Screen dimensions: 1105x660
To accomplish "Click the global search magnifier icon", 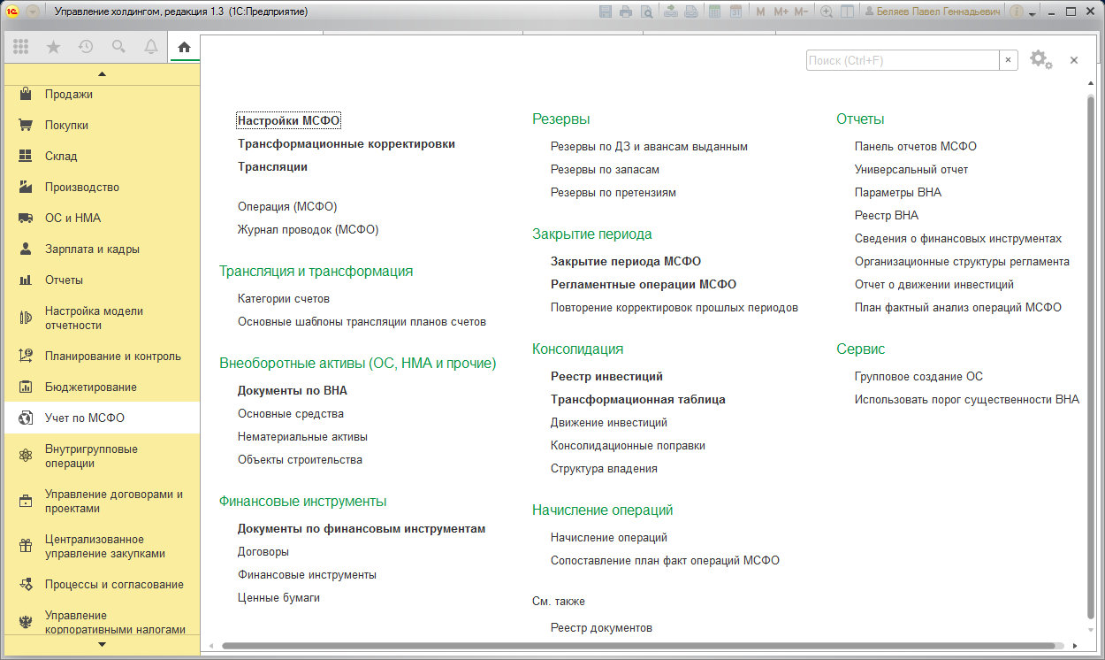I will pyautogui.click(x=118, y=47).
